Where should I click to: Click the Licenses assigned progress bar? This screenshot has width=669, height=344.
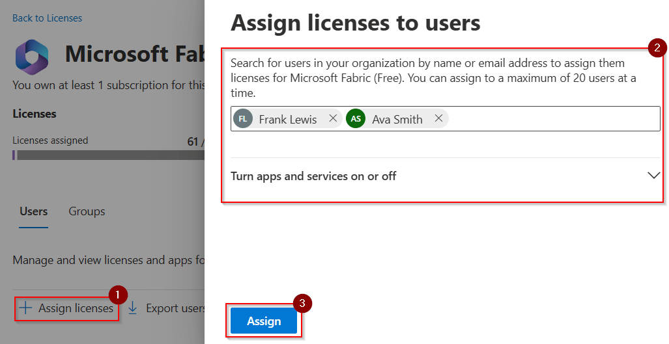coord(108,155)
